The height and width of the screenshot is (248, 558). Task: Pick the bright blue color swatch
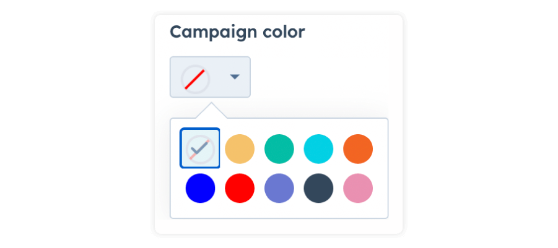pyautogui.click(x=200, y=188)
